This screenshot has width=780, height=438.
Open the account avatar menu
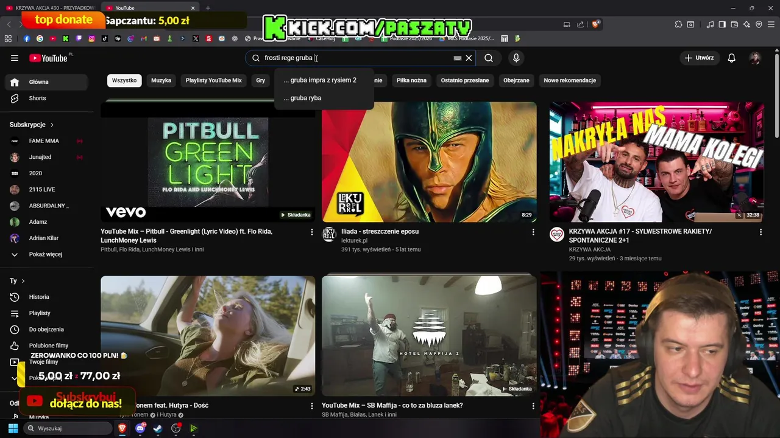[755, 58]
